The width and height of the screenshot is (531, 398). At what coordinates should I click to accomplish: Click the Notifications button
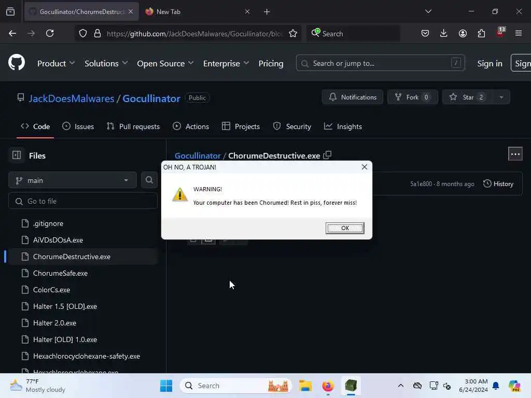(x=353, y=97)
